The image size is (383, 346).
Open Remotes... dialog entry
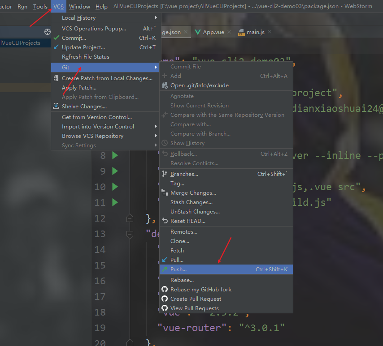[x=226, y=232]
